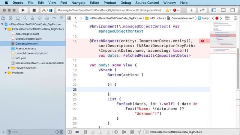Toggle breakpoints activation in debug bar
Image resolution: width=240 pixels, height=135 pixels.
pyautogui.click(x=77, y=132)
